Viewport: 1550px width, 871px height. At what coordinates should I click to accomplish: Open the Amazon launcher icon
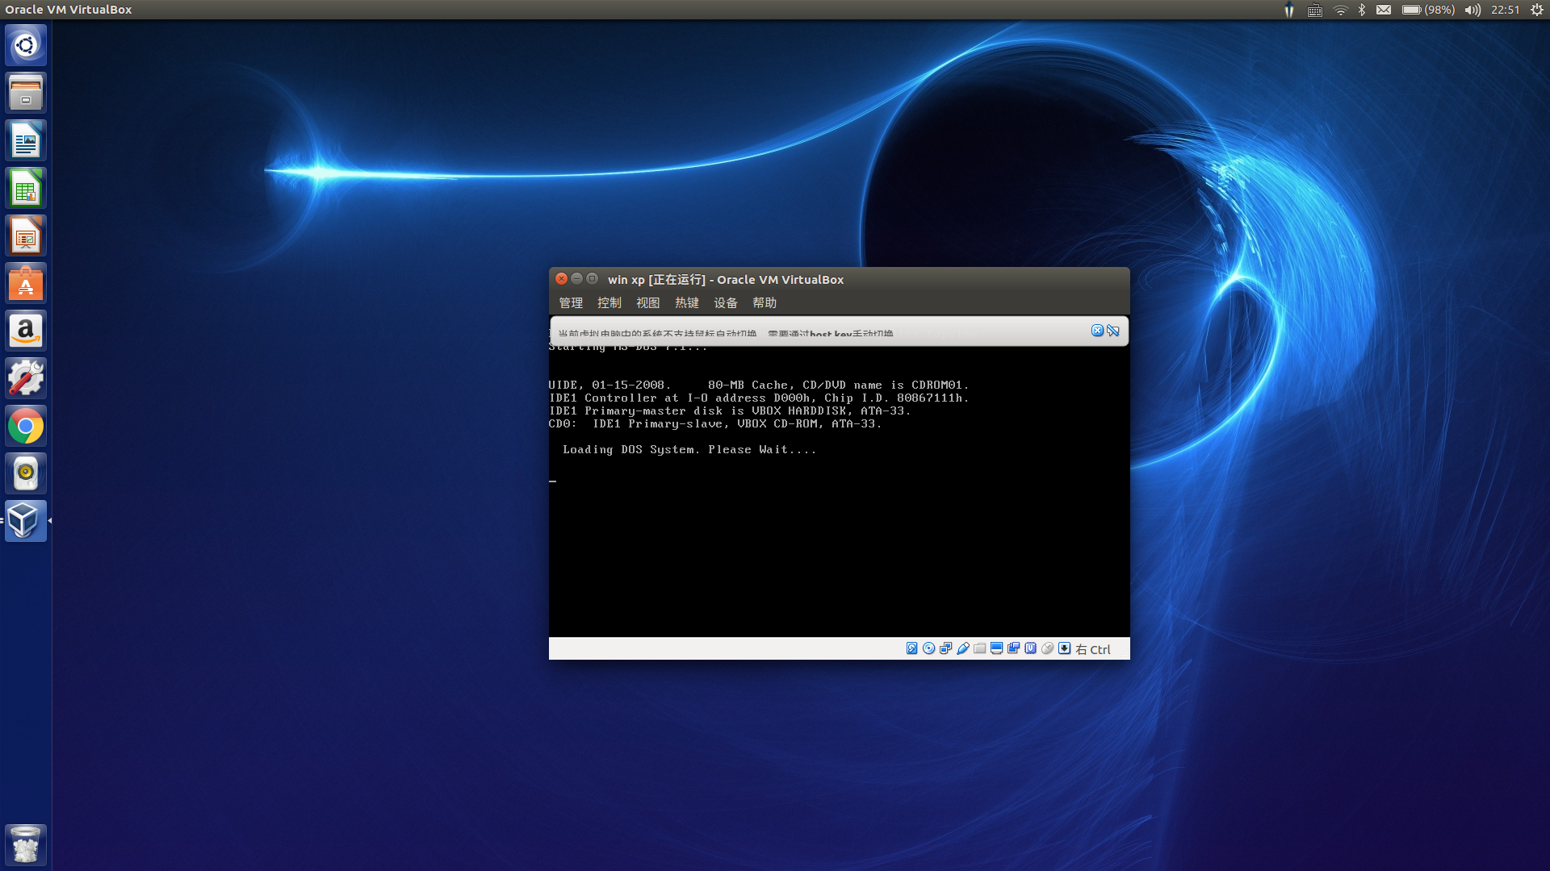[x=26, y=331]
